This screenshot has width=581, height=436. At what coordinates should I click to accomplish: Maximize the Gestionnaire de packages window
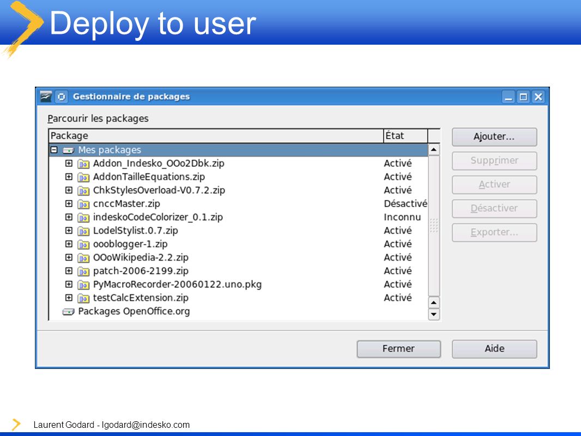coord(523,97)
